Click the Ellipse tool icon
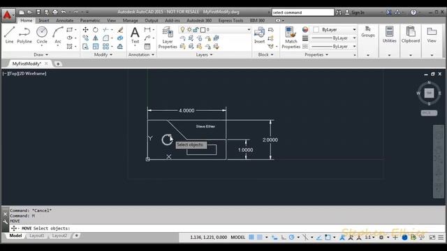The width and height of the screenshot is (447, 251). pyautogui.click(x=70, y=38)
